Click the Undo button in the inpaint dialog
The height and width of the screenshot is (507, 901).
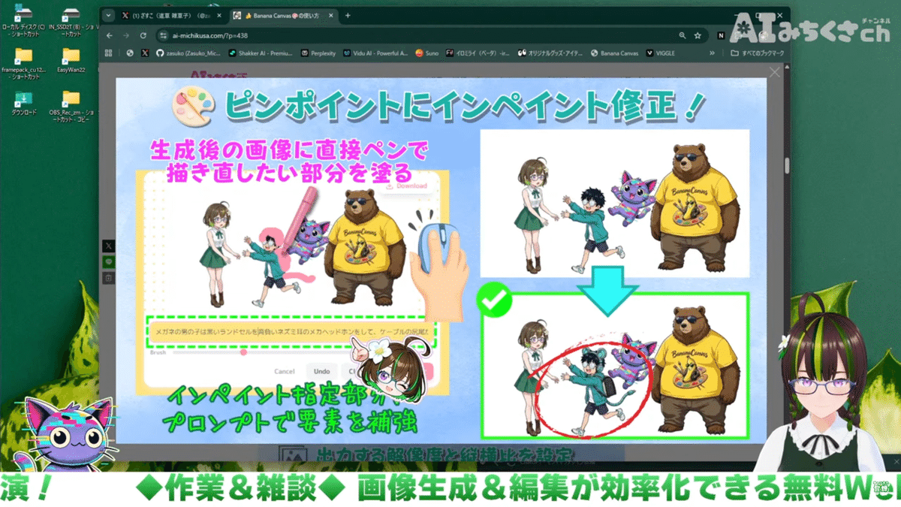321,371
